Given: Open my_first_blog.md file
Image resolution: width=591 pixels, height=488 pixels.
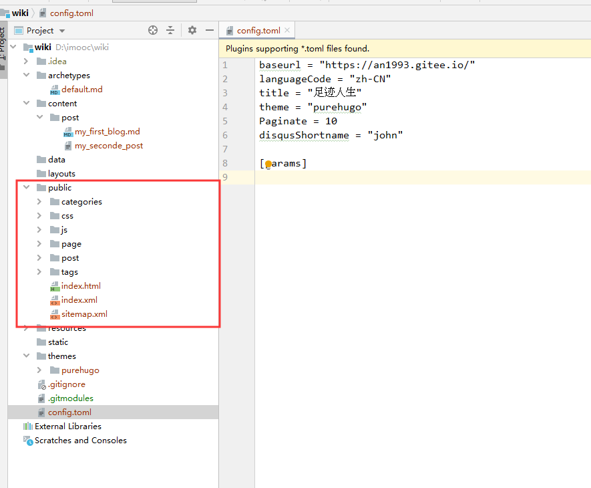Looking at the screenshot, I should tap(107, 132).
